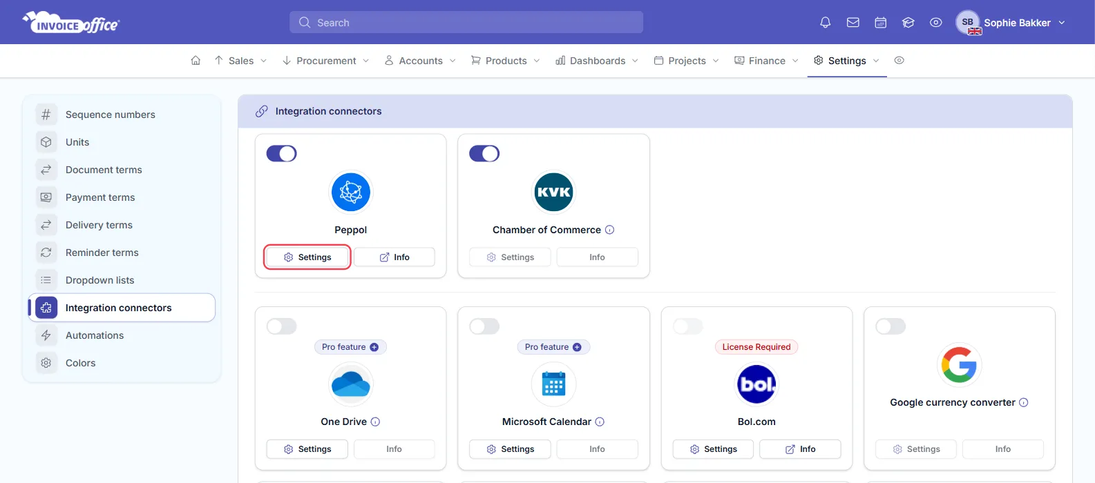This screenshot has height=483, width=1095.
Task: Select Automations in sidebar
Action: [122, 335]
